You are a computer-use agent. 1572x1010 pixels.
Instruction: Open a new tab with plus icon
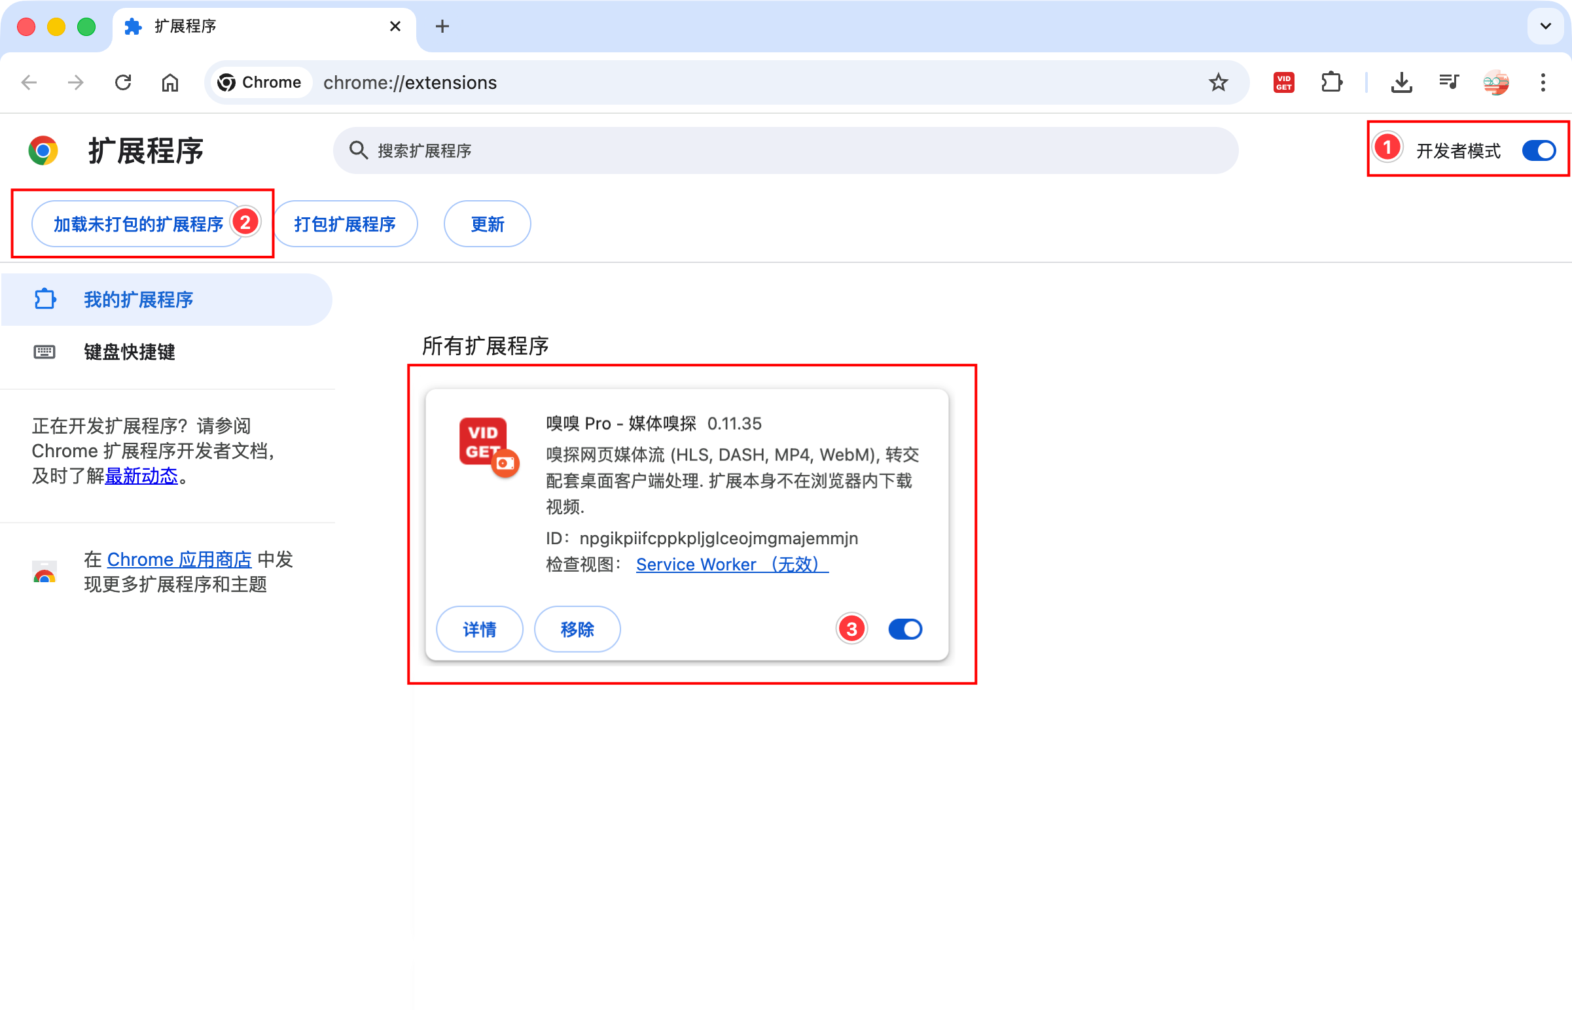pyautogui.click(x=442, y=26)
